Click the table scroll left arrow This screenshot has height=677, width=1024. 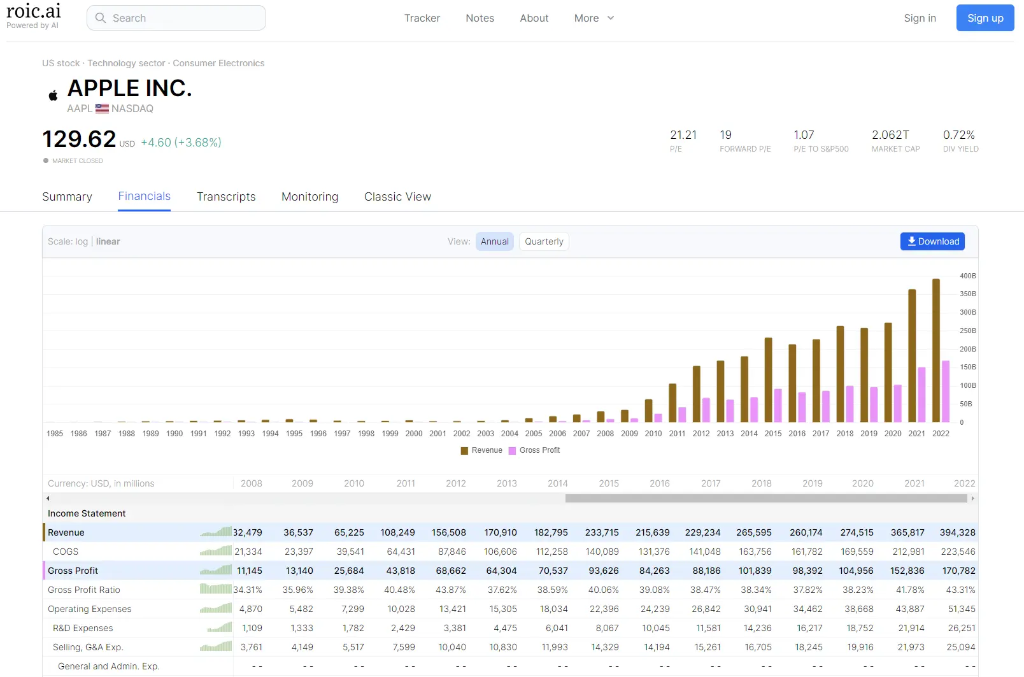coord(48,499)
